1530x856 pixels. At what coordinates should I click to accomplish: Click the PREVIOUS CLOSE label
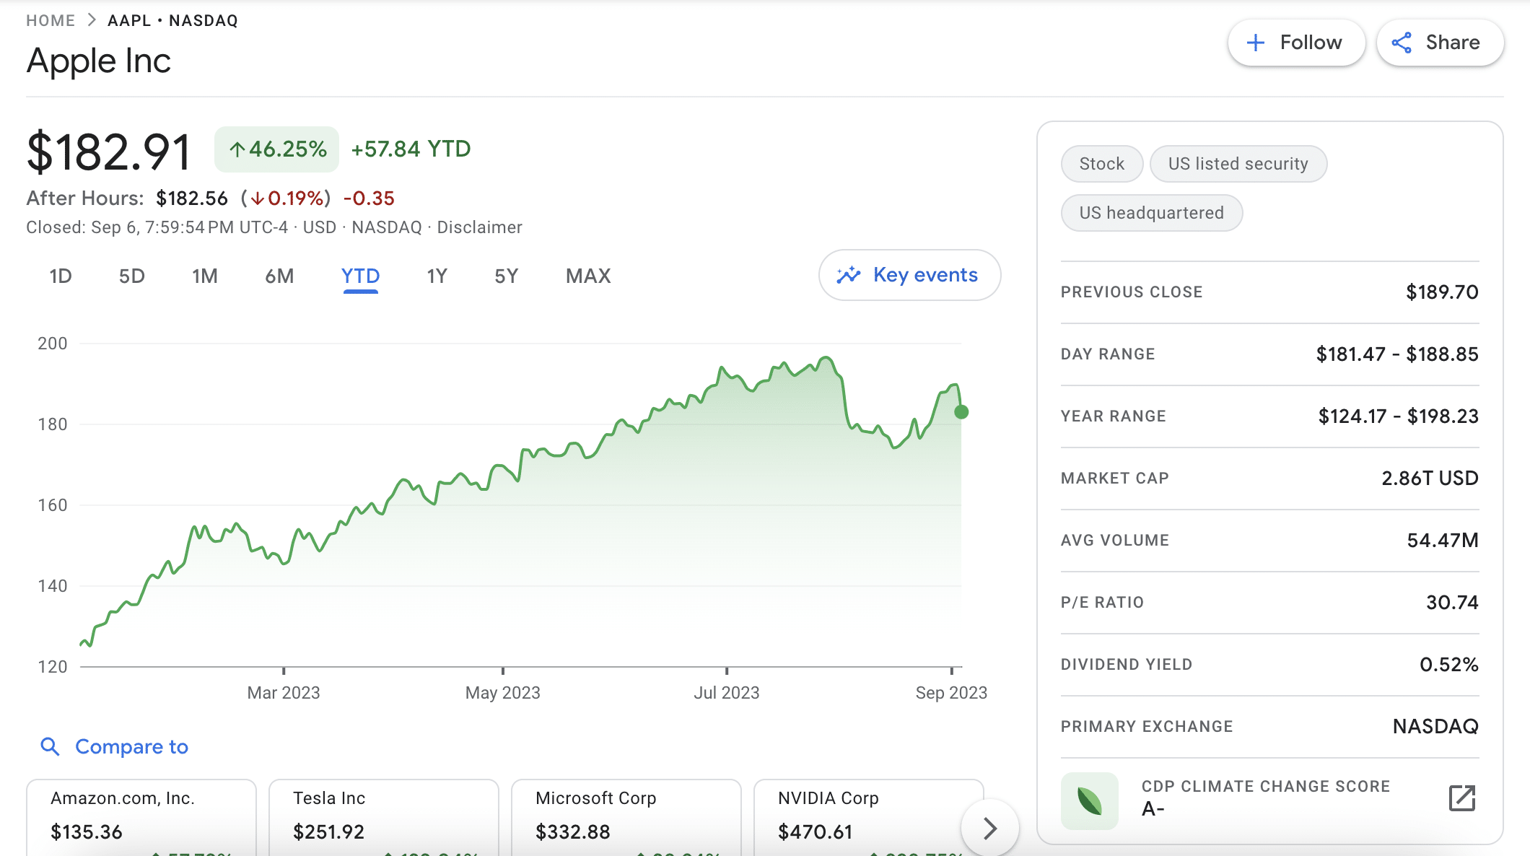click(1132, 292)
